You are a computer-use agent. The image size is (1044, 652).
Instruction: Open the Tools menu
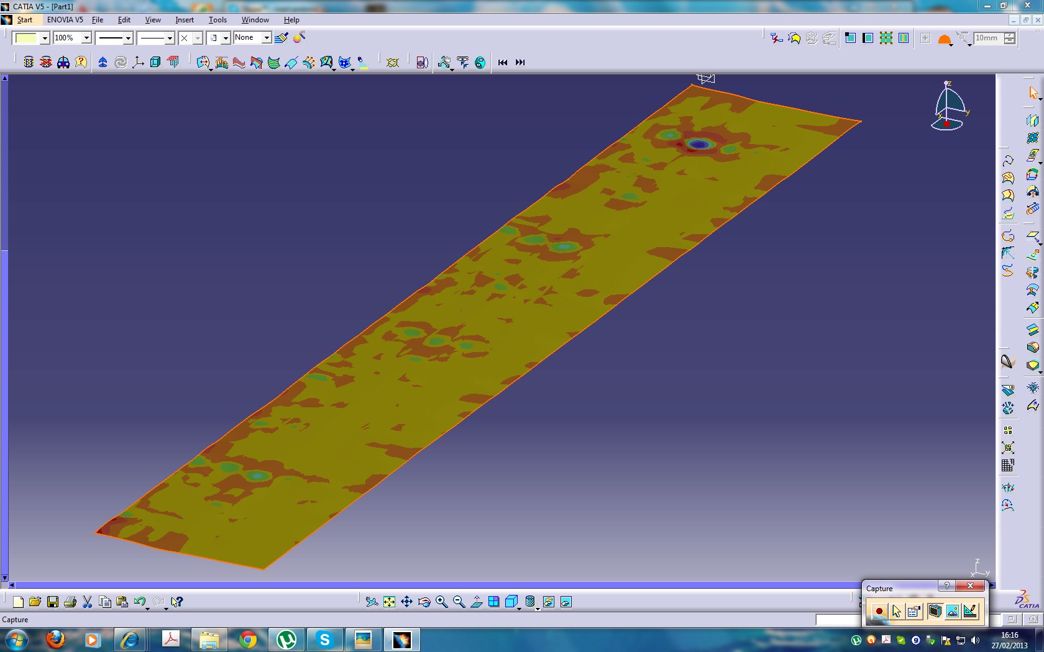tap(217, 20)
